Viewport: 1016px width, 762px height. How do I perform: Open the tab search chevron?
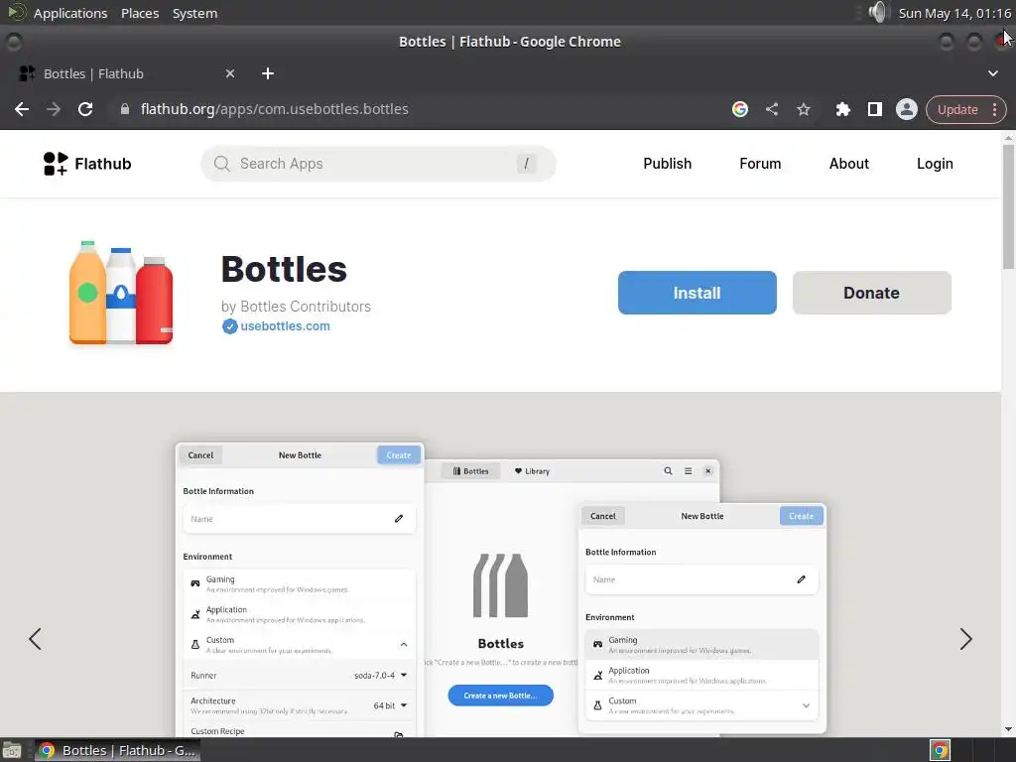tap(992, 73)
